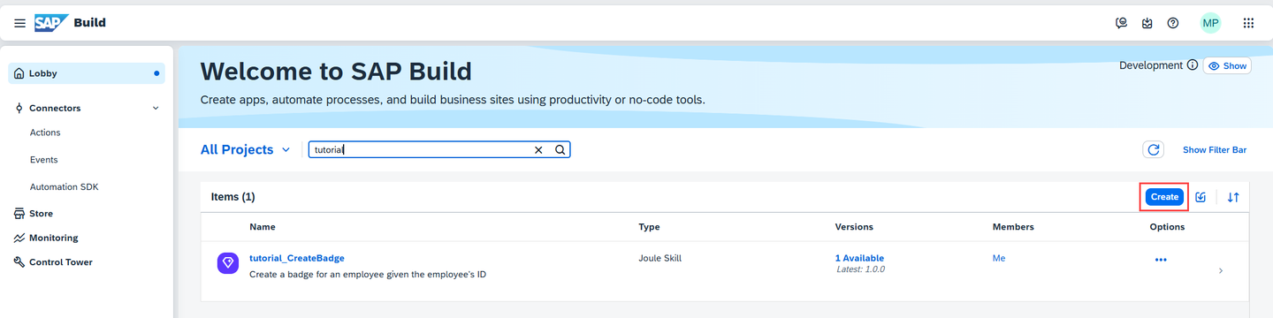Open the hamburger navigation menu
The width and height of the screenshot is (1273, 318).
click(19, 23)
